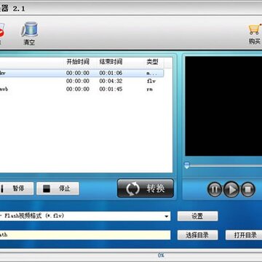Play the preview video
Viewport: 262px width, 262px height.
tap(231, 189)
